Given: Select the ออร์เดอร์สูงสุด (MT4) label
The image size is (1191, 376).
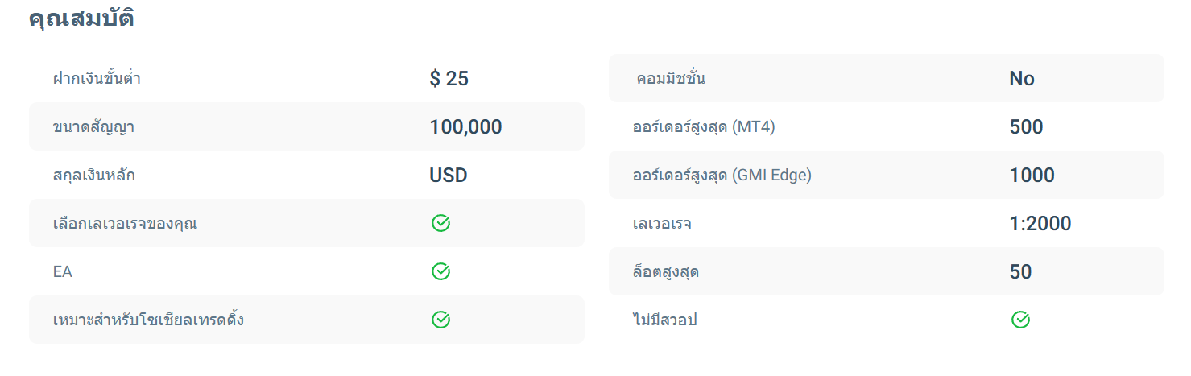Looking at the screenshot, I should pyautogui.click(x=704, y=127).
